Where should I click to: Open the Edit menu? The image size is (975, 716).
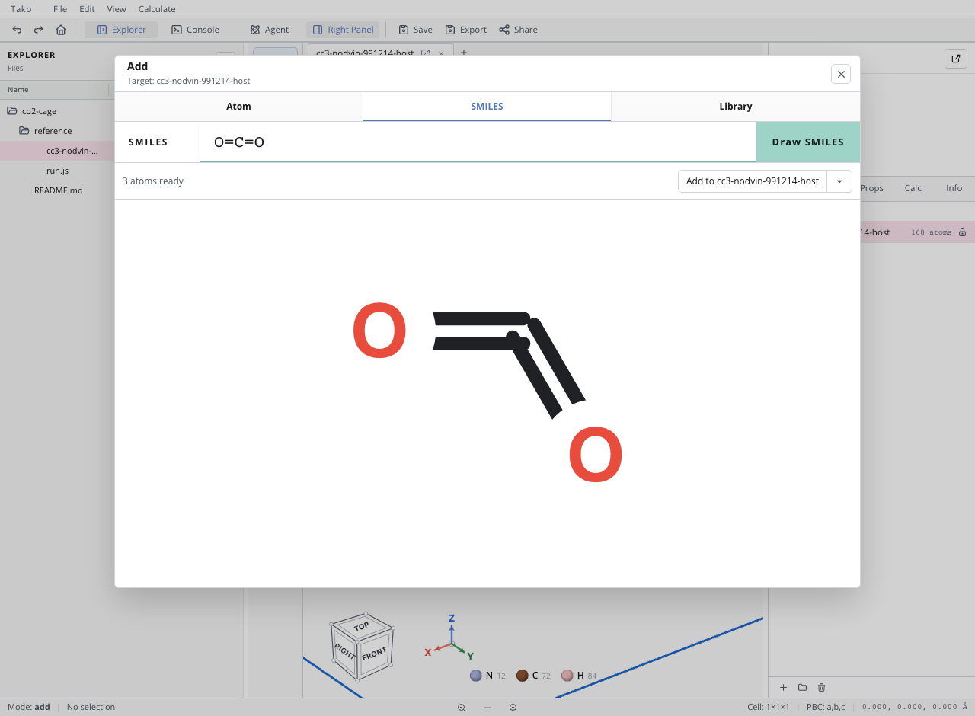click(87, 9)
